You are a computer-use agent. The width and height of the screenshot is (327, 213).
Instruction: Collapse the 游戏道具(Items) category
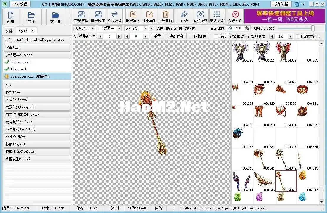pyautogui.click(x=37, y=55)
